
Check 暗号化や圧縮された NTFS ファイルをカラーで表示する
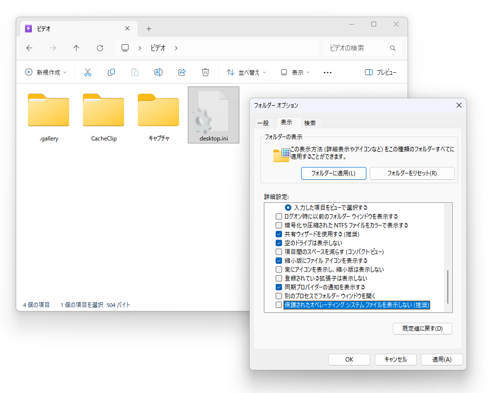(279, 225)
